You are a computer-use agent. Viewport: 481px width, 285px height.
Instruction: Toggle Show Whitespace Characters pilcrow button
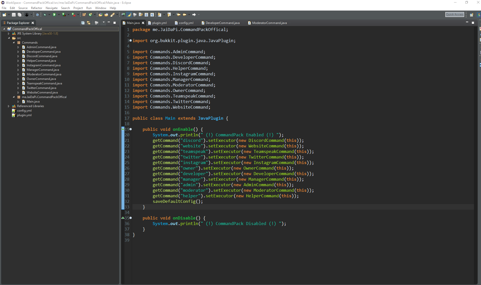coord(152,15)
